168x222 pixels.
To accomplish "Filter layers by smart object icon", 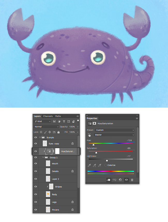I will point(73,121).
